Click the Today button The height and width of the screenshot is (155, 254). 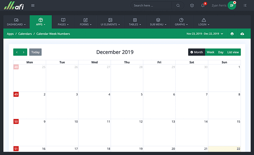coord(35,52)
